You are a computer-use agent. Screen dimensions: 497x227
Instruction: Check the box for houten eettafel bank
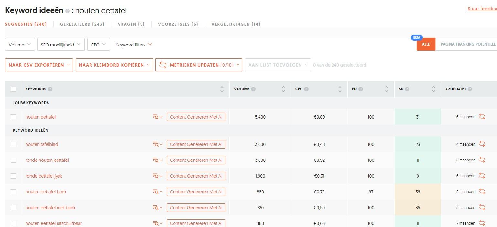[x=13, y=192]
